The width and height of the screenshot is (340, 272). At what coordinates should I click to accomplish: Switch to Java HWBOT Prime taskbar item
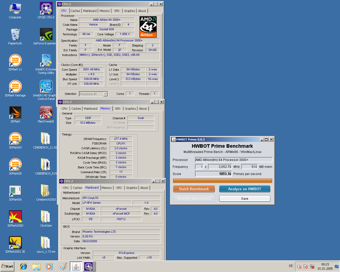pos(76,266)
